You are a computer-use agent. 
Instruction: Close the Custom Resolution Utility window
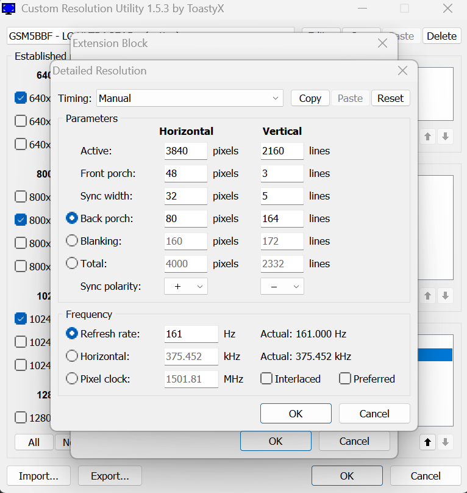[x=447, y=9]
